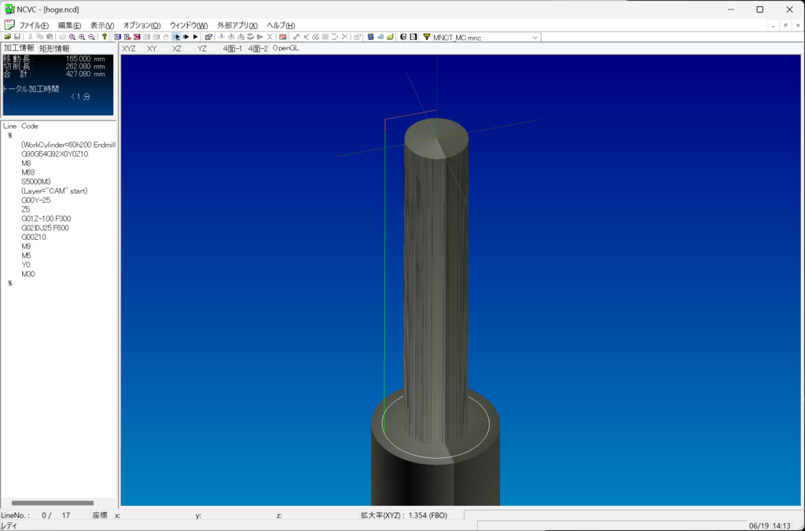The width and height of the screenshot is (805, 531).
Task: Select the 加工情報 info tab
Action: 19,48
